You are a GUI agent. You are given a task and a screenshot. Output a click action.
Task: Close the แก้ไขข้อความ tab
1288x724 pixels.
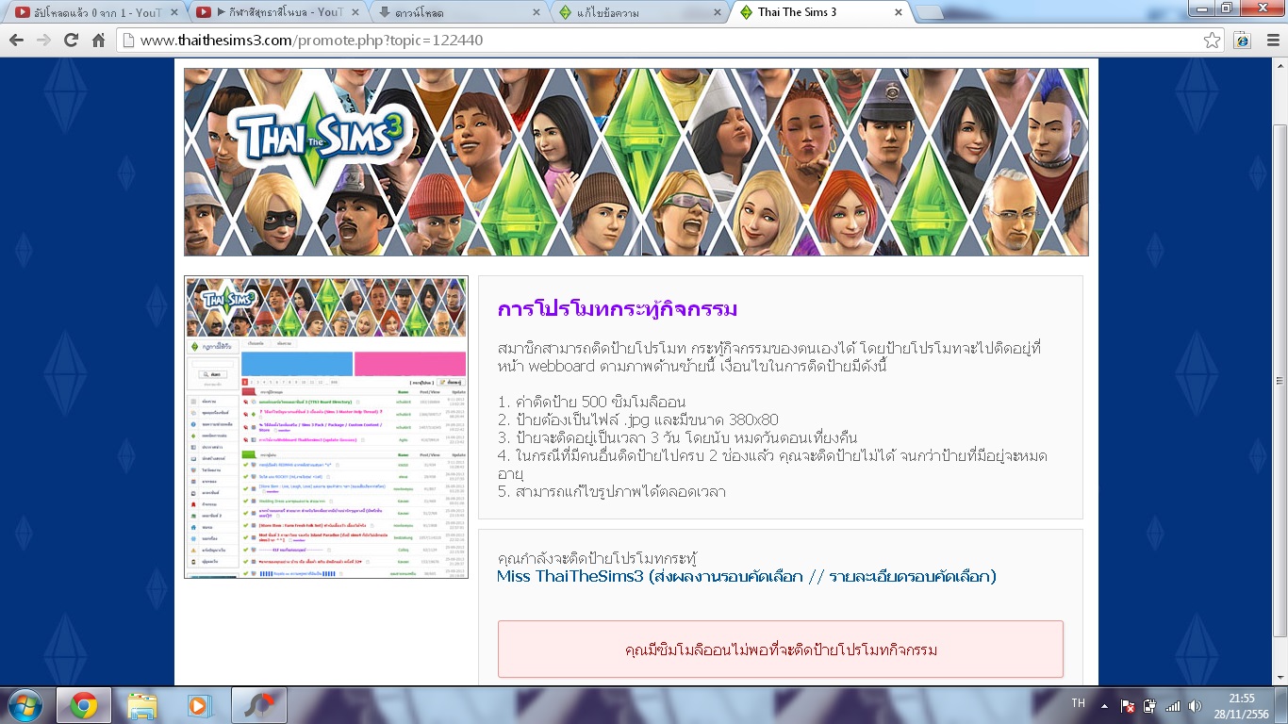point(717,12)
